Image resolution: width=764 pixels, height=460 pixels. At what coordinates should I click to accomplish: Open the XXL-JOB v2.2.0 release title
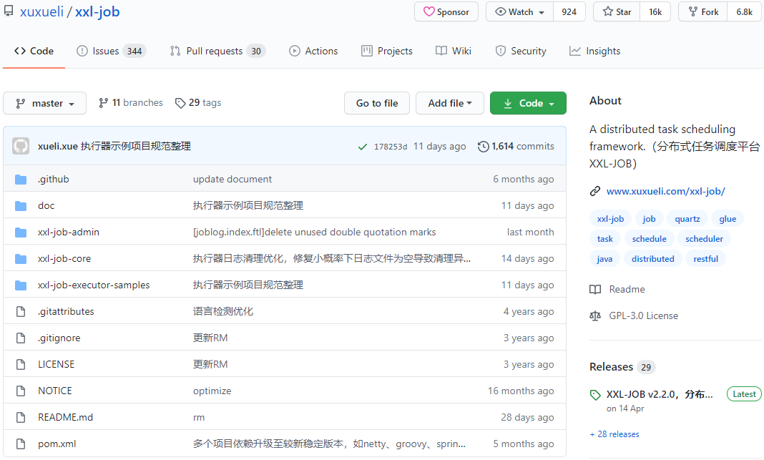tap(660, 395)
